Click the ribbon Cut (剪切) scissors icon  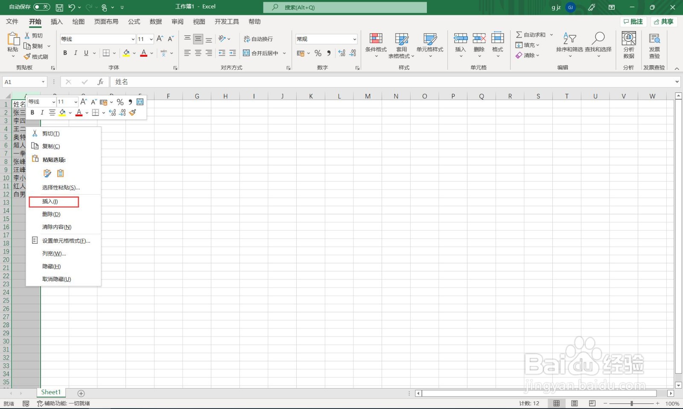click(27, 35)
